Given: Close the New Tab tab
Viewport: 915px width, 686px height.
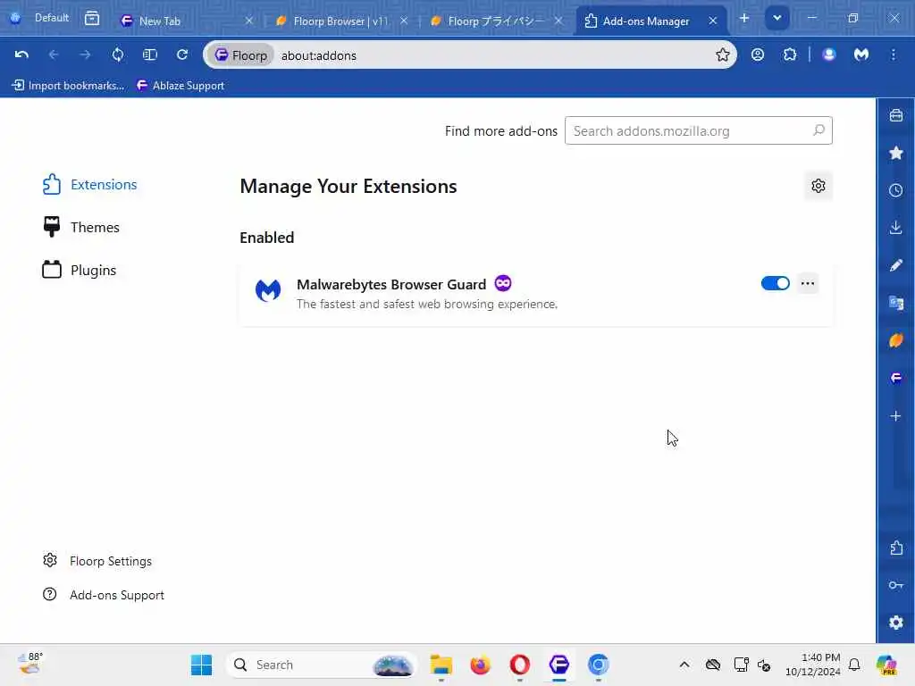Looking at the screenshot, I should coord(249,21).
